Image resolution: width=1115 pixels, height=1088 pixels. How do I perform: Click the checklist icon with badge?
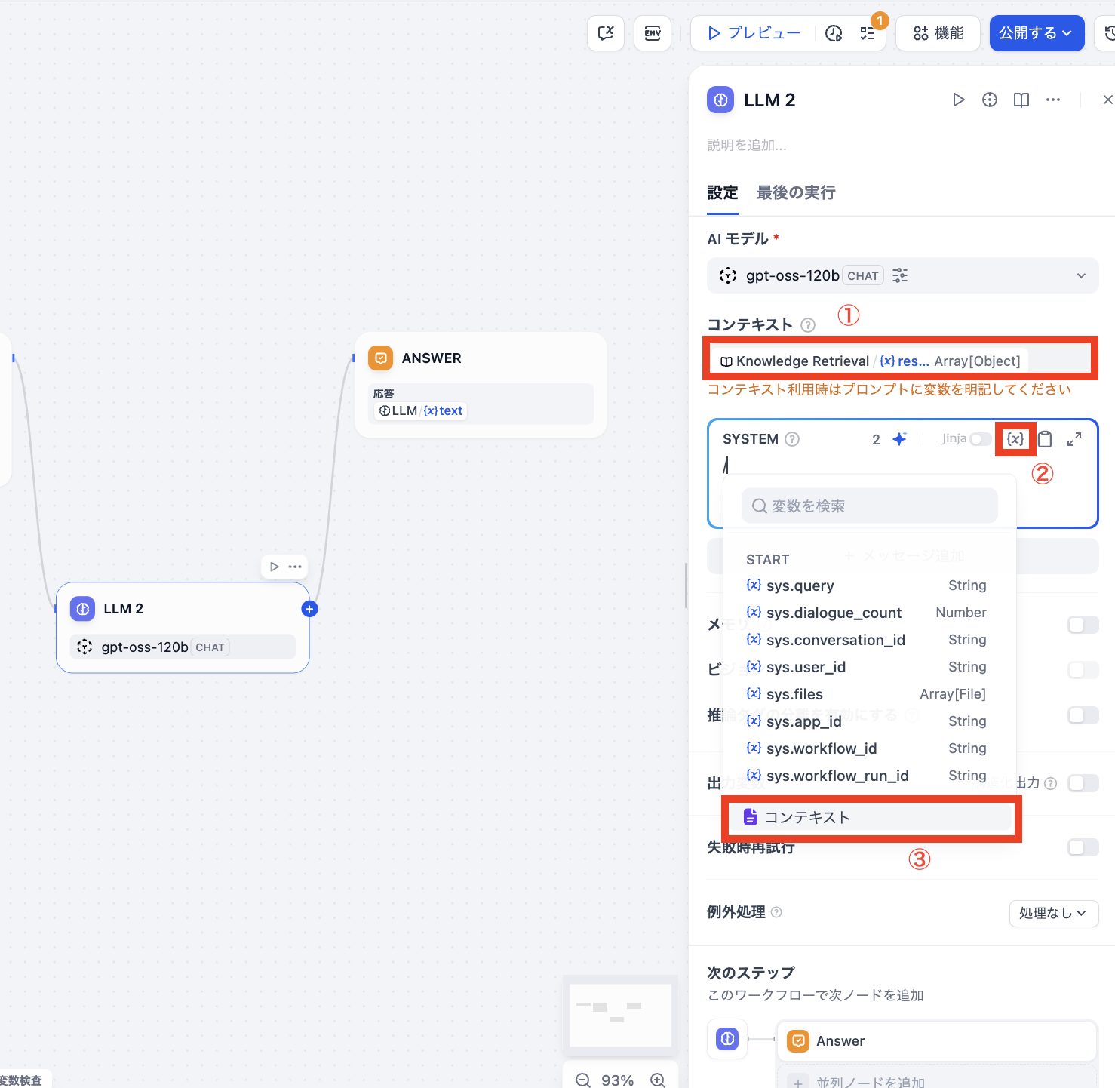click(x=868, y=33)
